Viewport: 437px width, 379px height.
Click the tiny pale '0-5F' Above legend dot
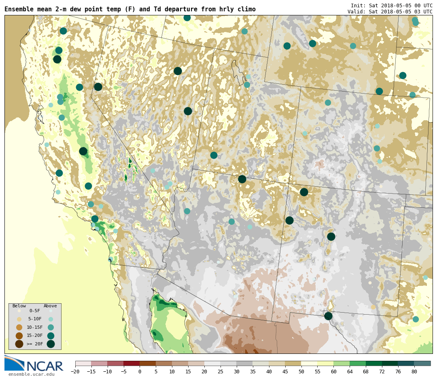51,311
